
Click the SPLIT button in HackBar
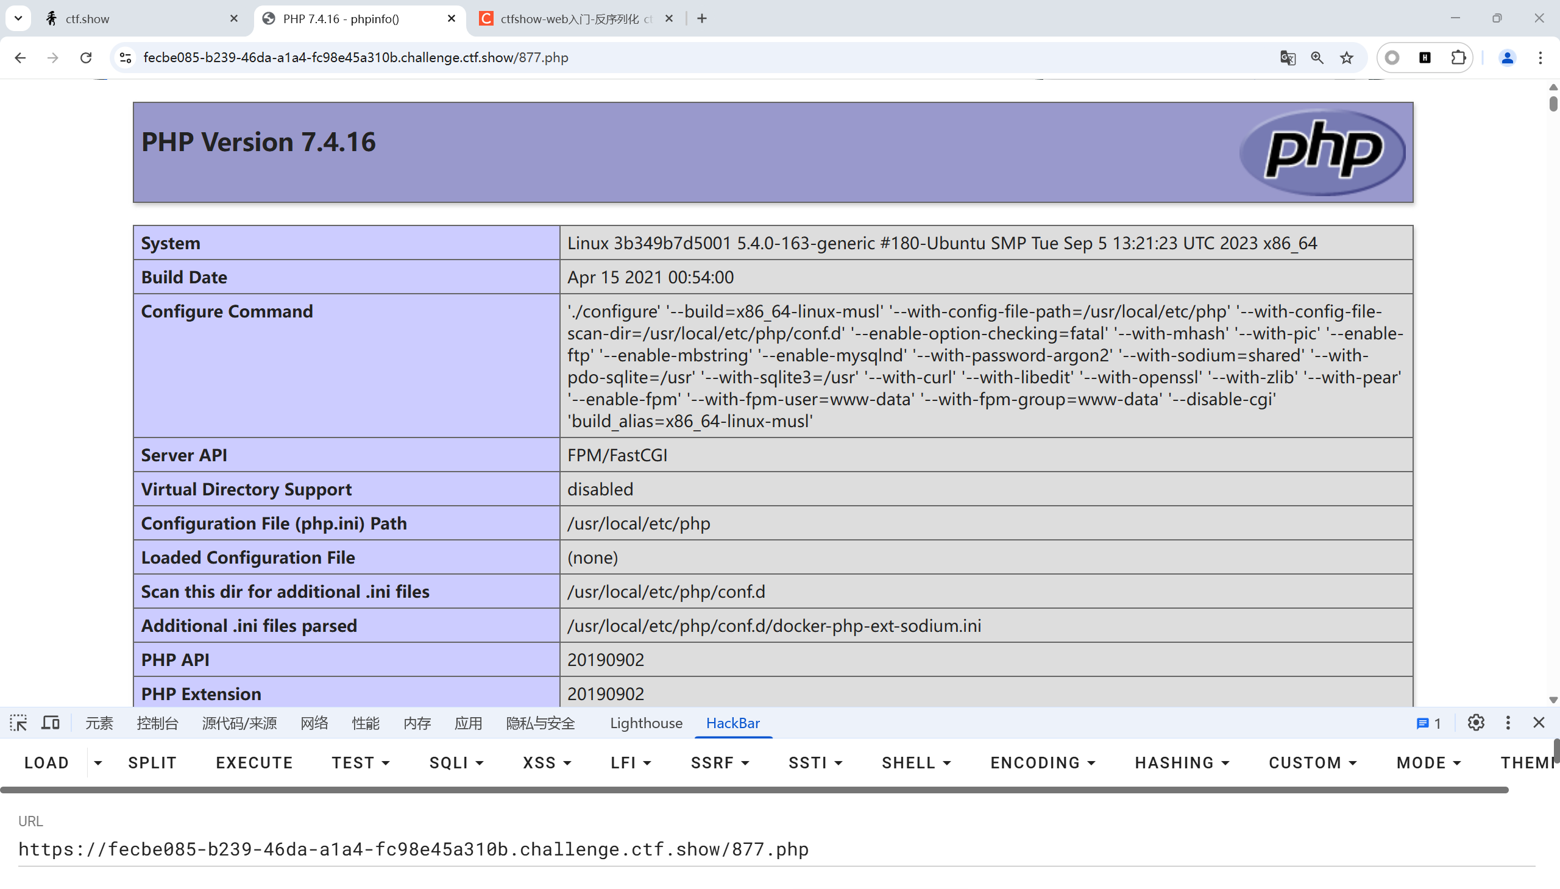click(x=152, y=763)
